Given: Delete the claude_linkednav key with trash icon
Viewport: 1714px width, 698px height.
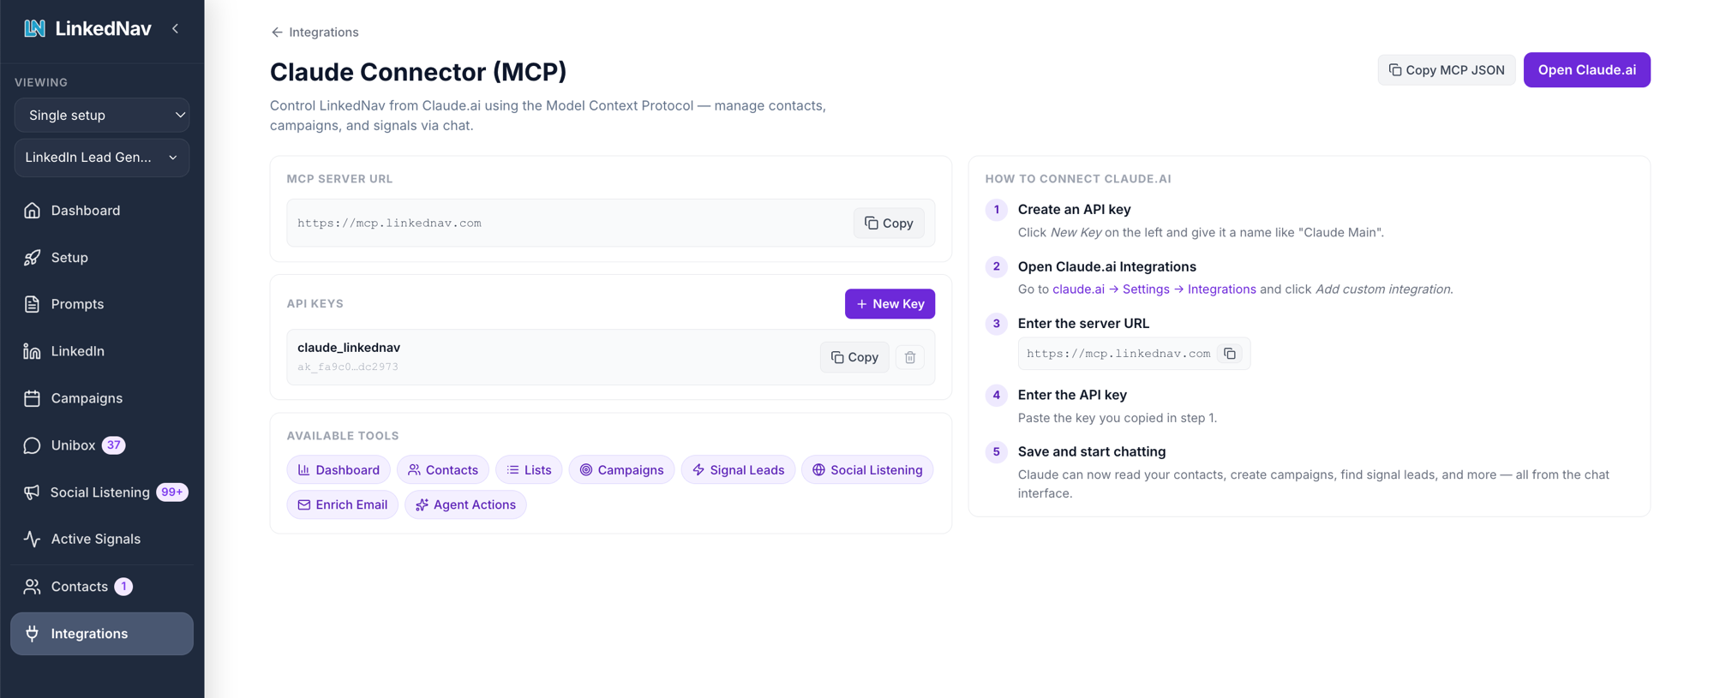Looking at the screenshot, I should pos(910,357).
